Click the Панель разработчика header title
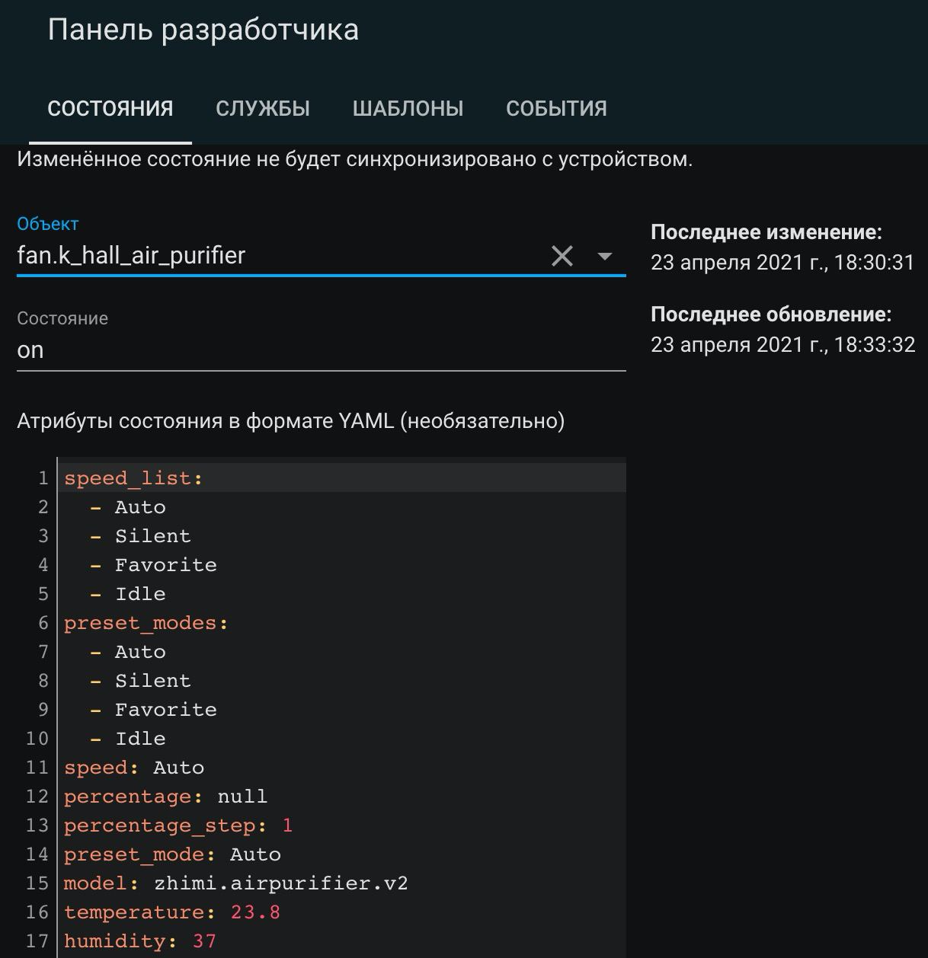Screen dimensions: 928x958 (203, 30)
